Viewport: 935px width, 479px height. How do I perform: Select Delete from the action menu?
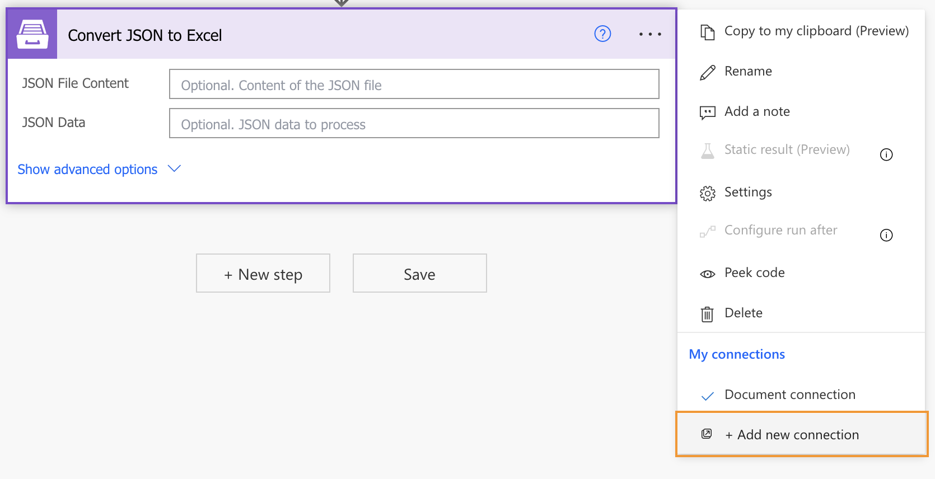click(x=743, y=313)
